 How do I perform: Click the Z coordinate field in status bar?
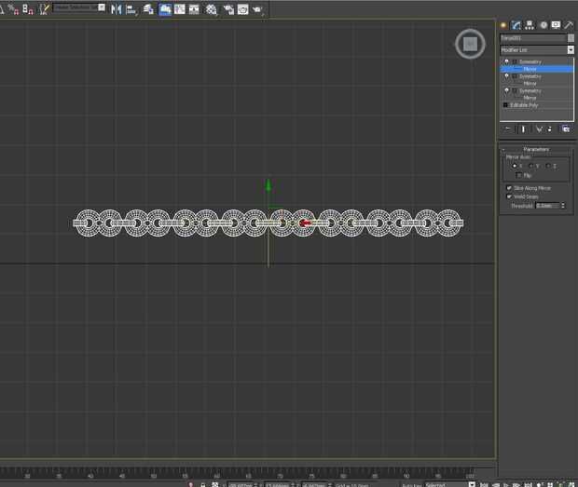[314, 485]
